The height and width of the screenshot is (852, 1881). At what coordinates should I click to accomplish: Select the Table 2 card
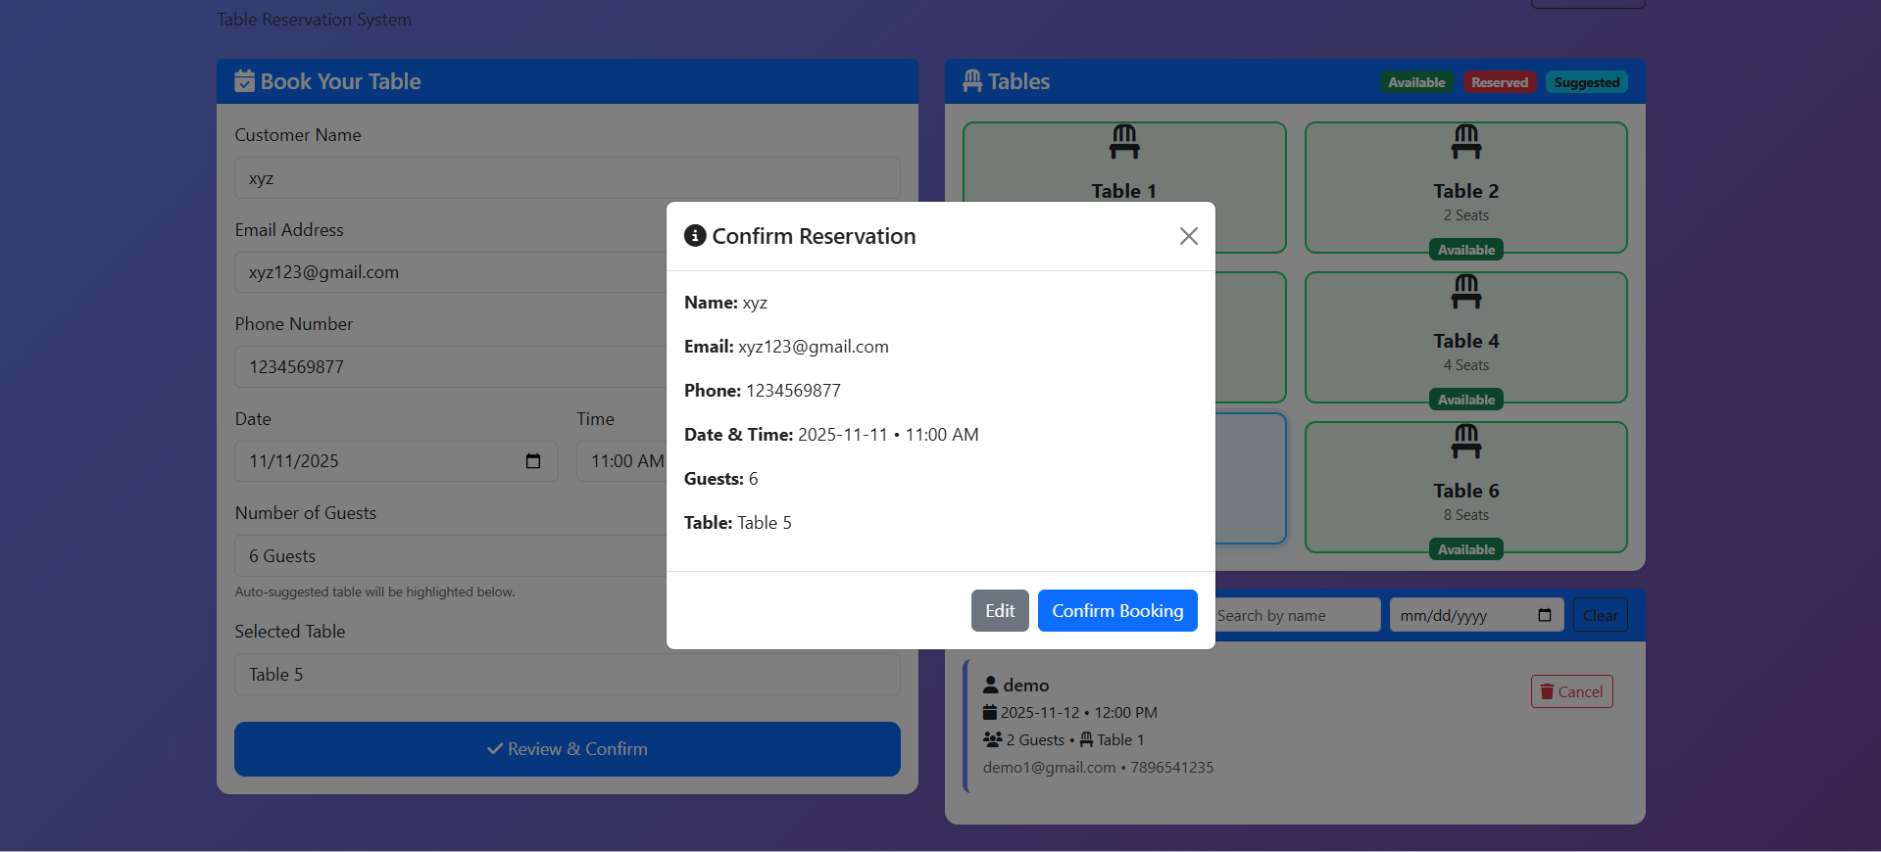coord(1466,187)
